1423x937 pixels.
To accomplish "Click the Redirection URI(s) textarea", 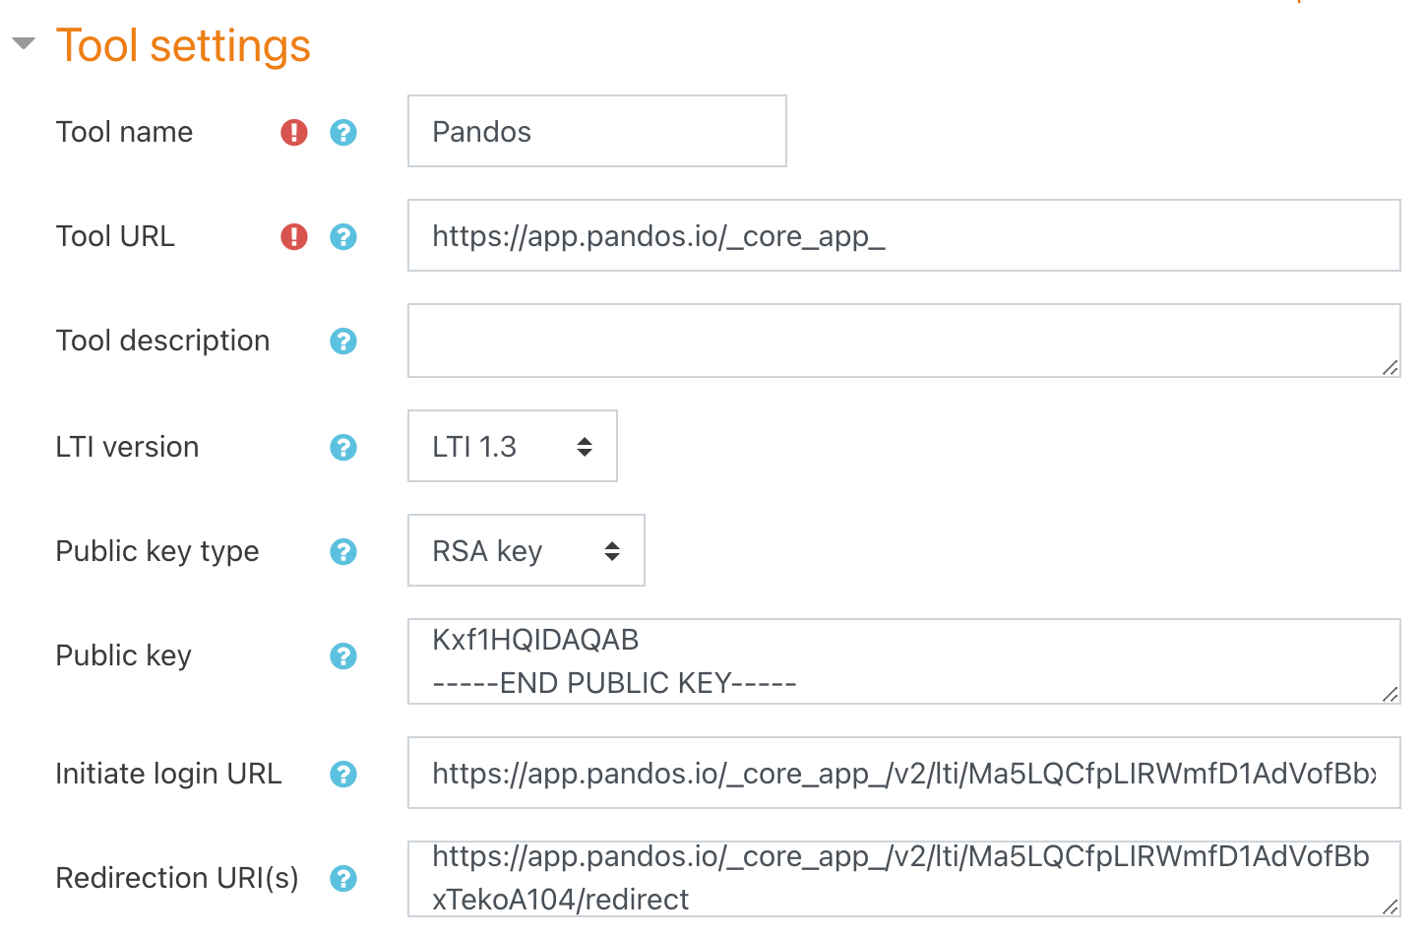I will click(x=904, y=879).
